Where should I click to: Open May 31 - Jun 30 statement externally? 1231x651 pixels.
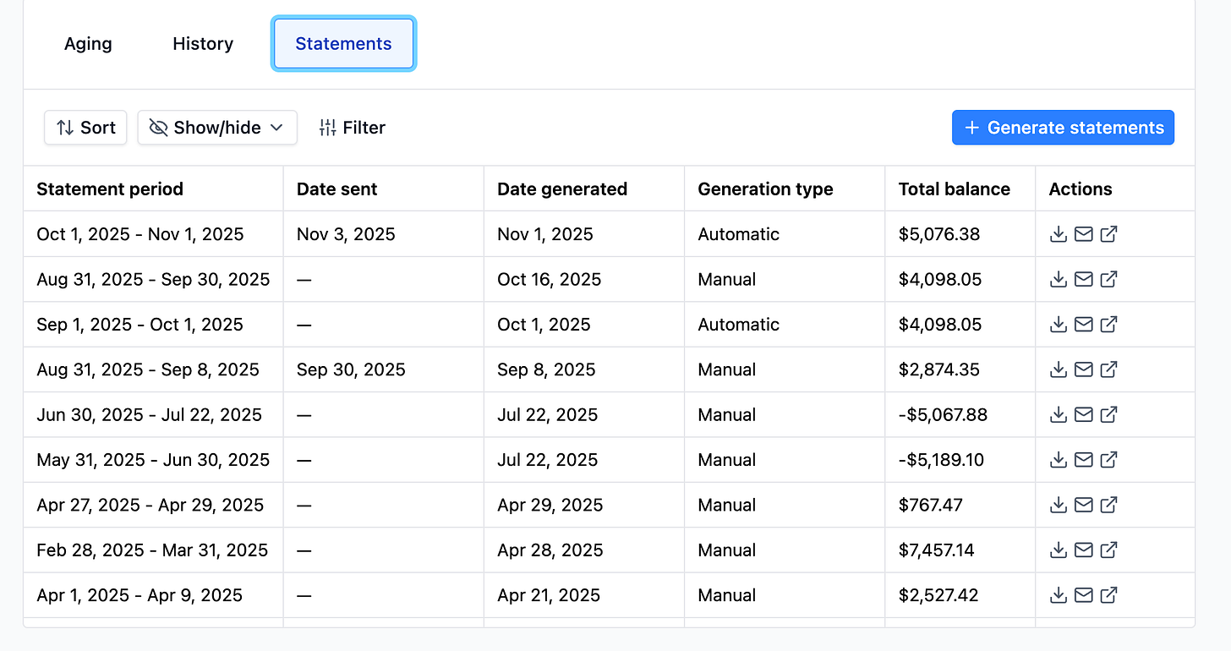click(1109, 460)
